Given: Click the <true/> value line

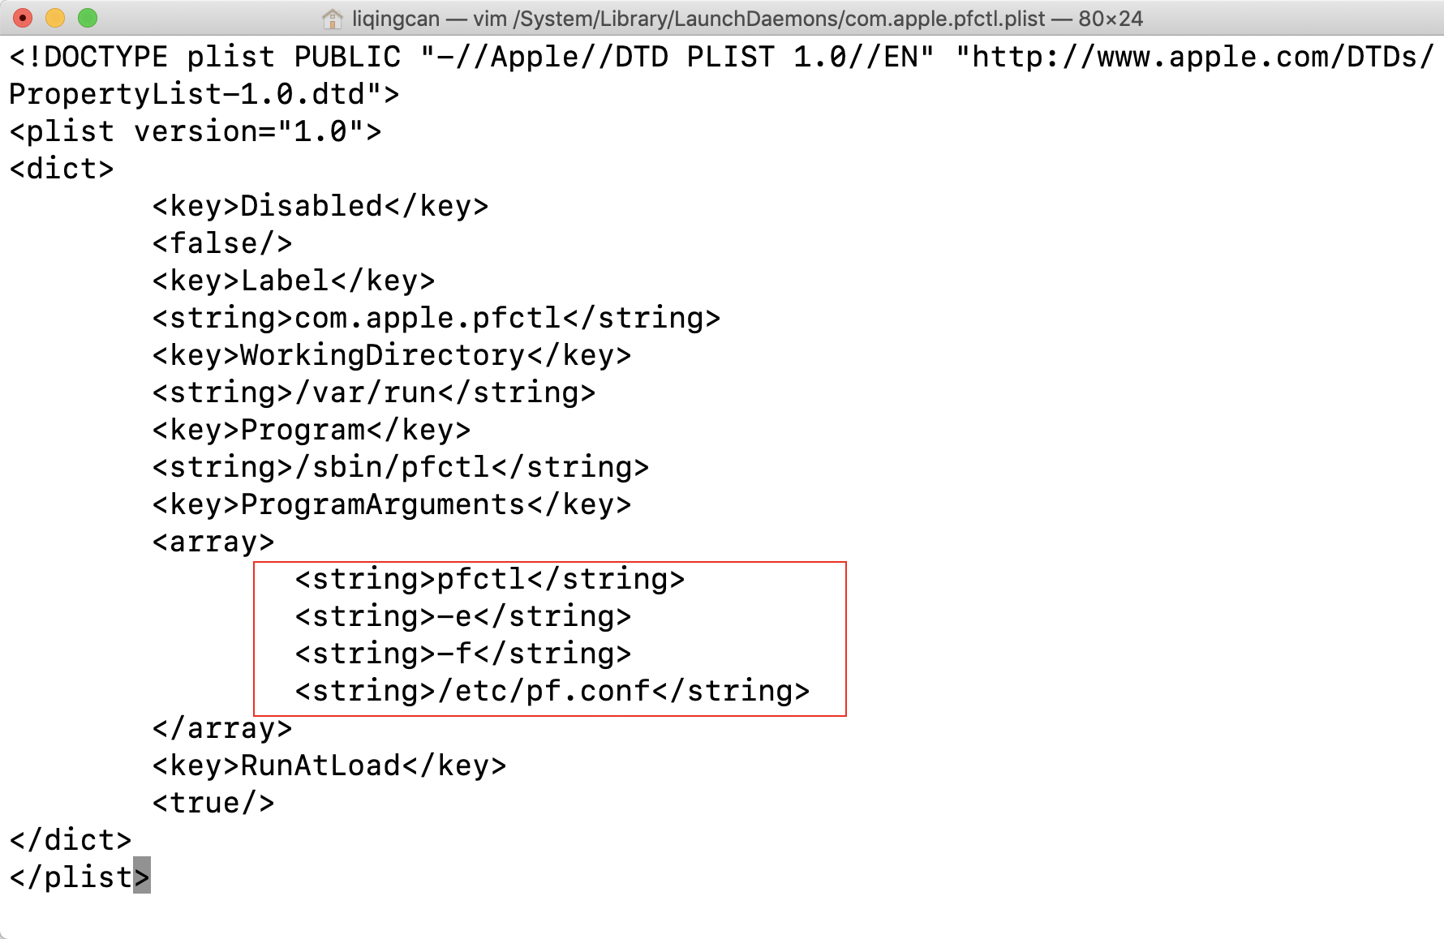Looking at the screenshot, I should [x=213, y=803].
